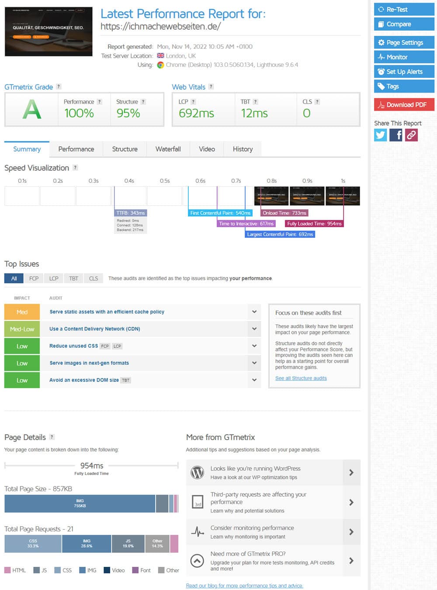Expand Avoid excessive DOM size audit

[254, 380]
